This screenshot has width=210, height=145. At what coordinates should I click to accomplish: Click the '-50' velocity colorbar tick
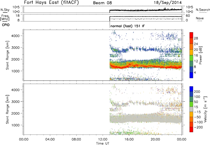197,117
